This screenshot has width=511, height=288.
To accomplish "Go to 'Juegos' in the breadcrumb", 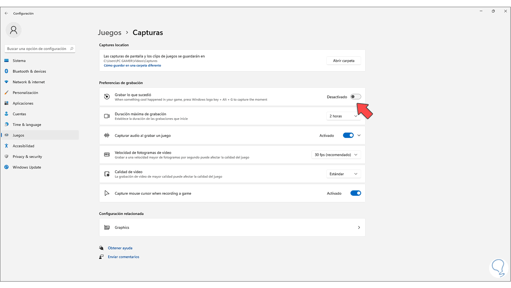I will pyautogui.click(x=110, y=33).
